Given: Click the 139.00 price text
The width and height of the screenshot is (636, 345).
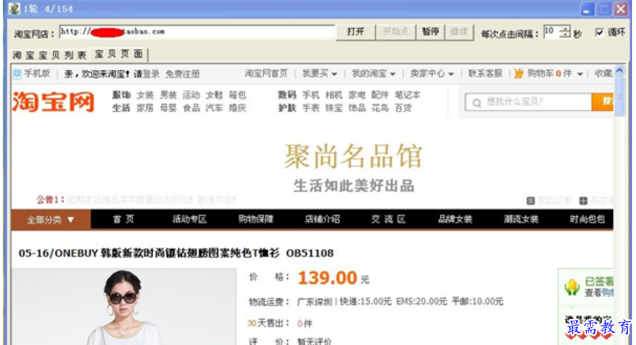Looking at the screenshot, I should point(327,279).
